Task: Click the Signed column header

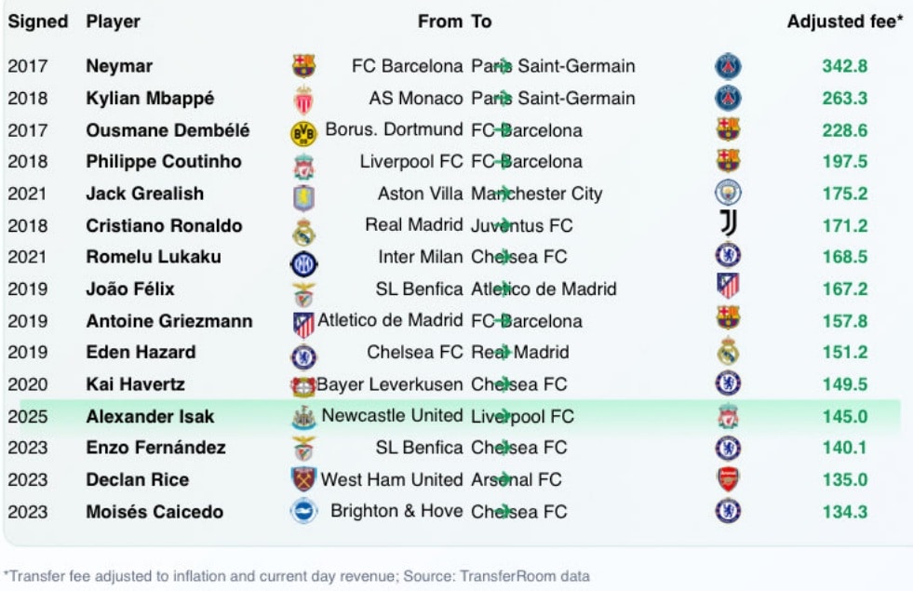Action: [x=38, y=21]
